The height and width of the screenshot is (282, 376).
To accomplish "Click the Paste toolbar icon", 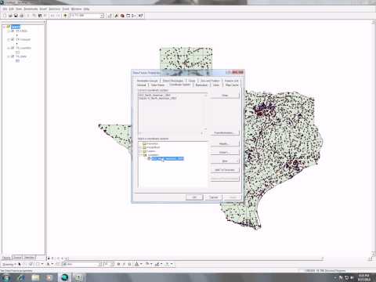I will tap(40, 16).
